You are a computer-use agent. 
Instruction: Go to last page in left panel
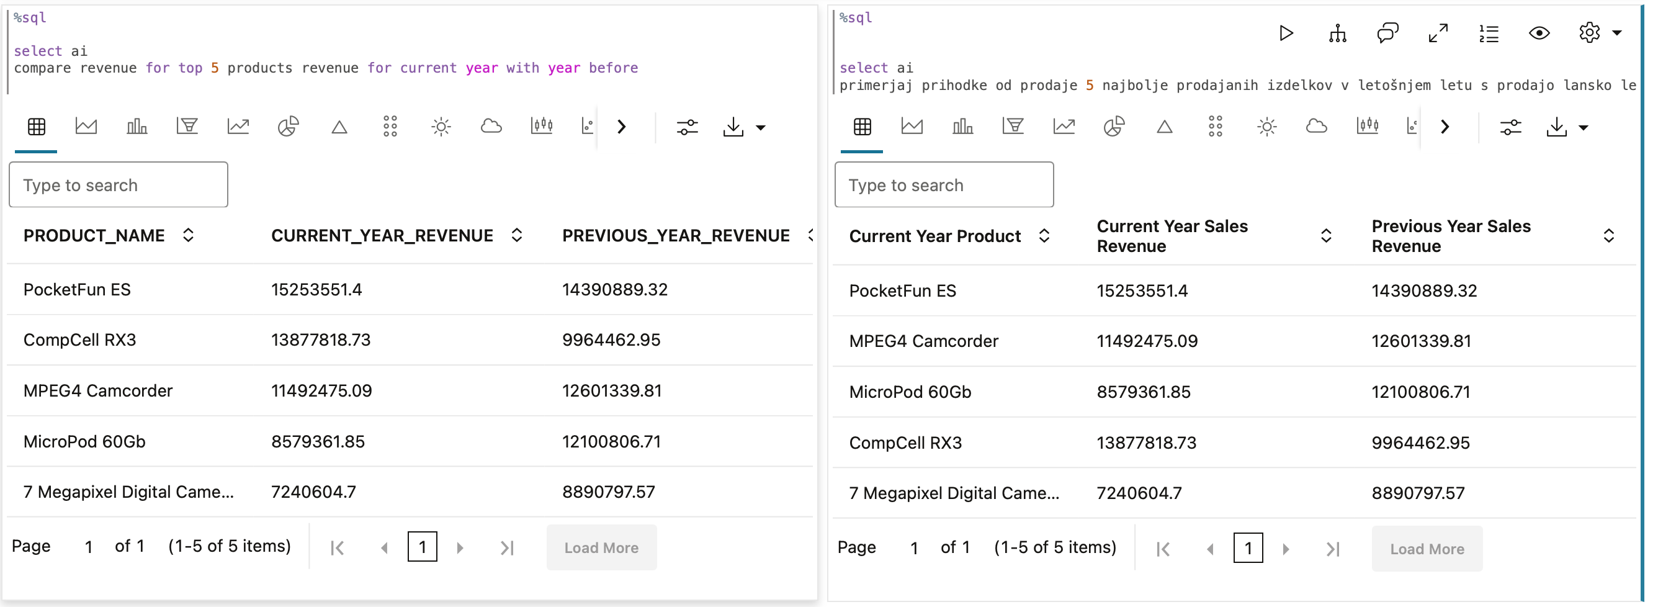pos(507,548)
